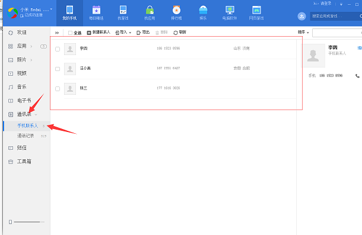The image size is (362, 235).
Task: Select the 张三 contact name
Action: click(84, 88)
